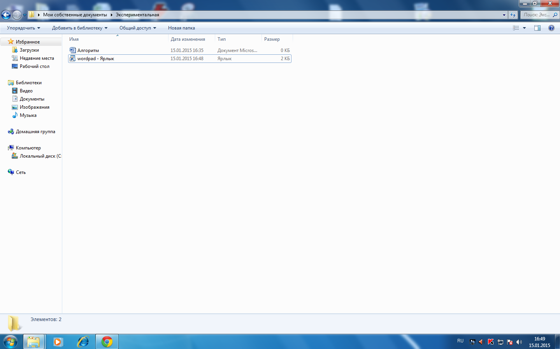Click the Kaspersky tray icon
The width and height of the screenshot is (560, 349).
click(x=491, y=342)
